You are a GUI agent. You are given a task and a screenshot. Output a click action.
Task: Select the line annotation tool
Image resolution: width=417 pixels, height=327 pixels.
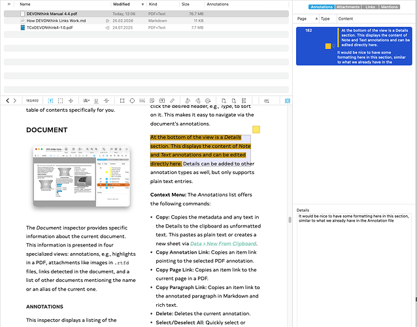pos(142,101)
